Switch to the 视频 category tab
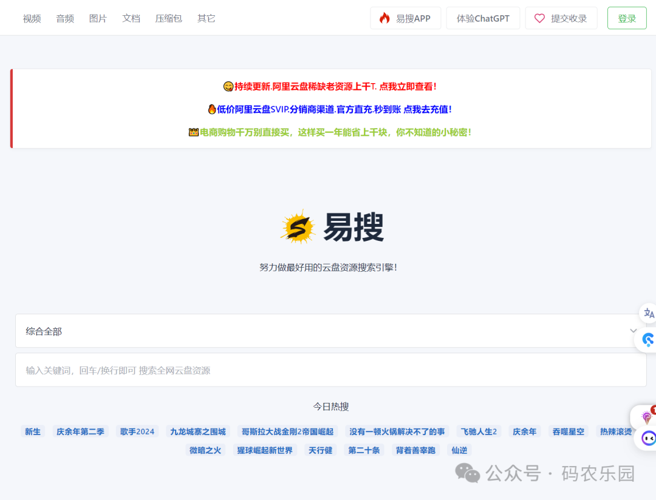 pos(31,18)
